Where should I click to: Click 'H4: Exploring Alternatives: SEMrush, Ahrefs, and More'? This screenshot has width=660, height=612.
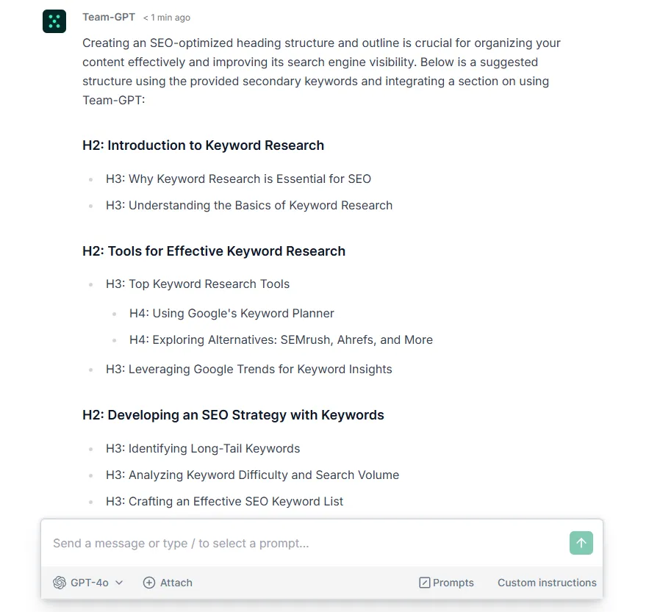coord(281,340)
